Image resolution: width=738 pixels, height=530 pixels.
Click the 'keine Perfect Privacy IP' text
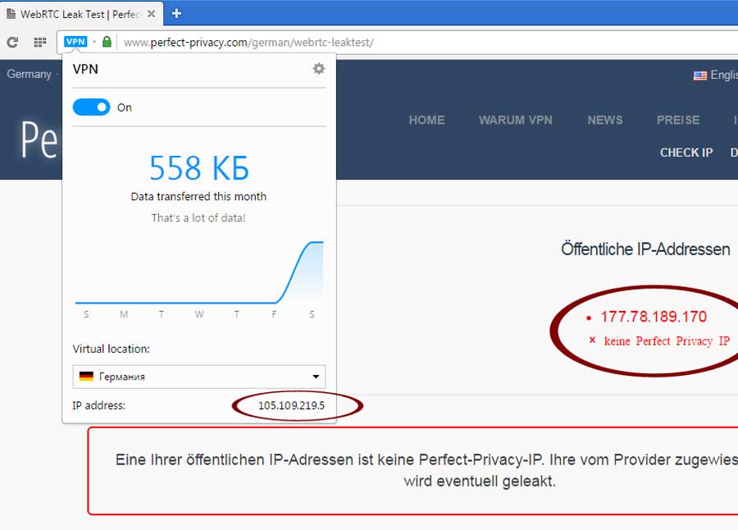point(667,341)
